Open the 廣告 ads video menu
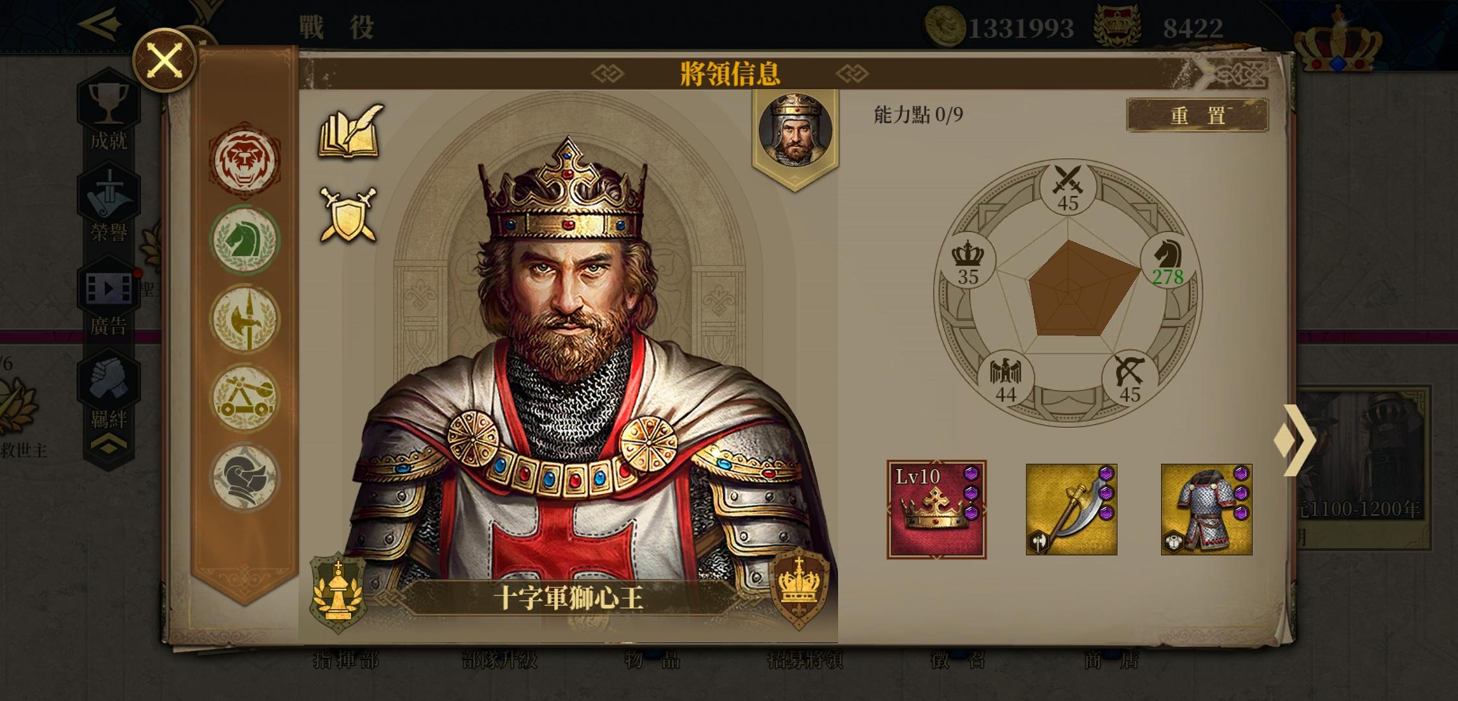Image resolution: width=1458 pixels, height=701 pixels. pyautogui.click(x=109, y=300)
